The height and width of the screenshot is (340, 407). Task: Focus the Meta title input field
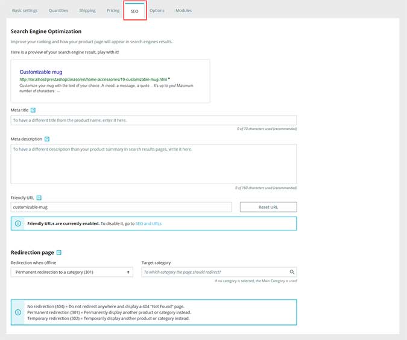154,120
